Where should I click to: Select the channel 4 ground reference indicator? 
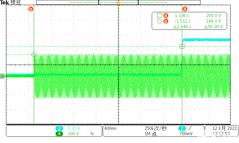pos(3,76)
